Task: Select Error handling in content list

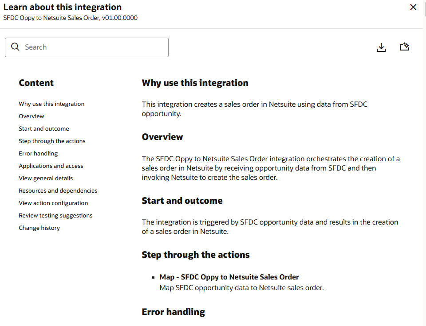Action: point(38,153)
